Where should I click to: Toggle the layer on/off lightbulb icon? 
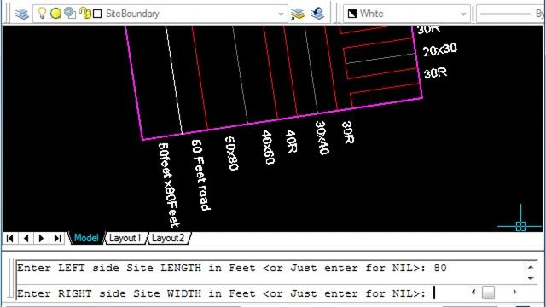pyautogui.click(x=42, y=14)
